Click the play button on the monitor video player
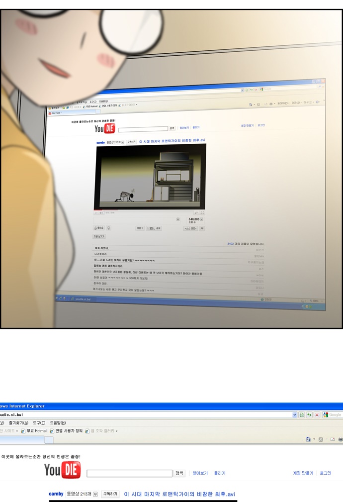 coord(96,212)
